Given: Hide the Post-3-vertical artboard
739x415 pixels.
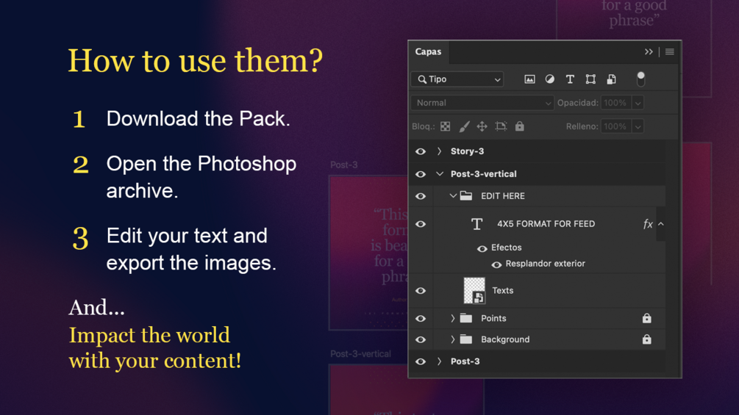Looking at the screenshot, I should [x=421, y=174].
